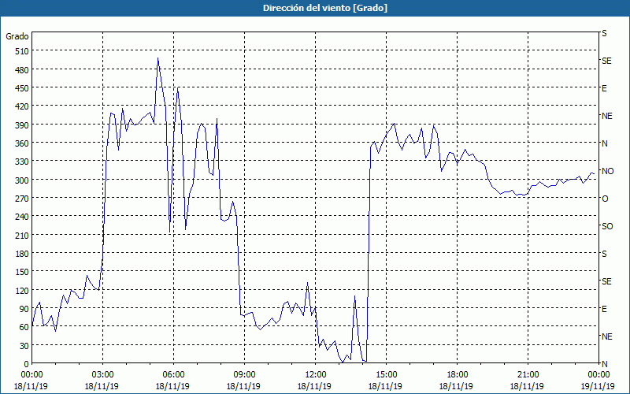The width and height of the screenshot is (630, 394).
Task: Select the 18/11/19 date under 21:00
Action: pos(527,386)
